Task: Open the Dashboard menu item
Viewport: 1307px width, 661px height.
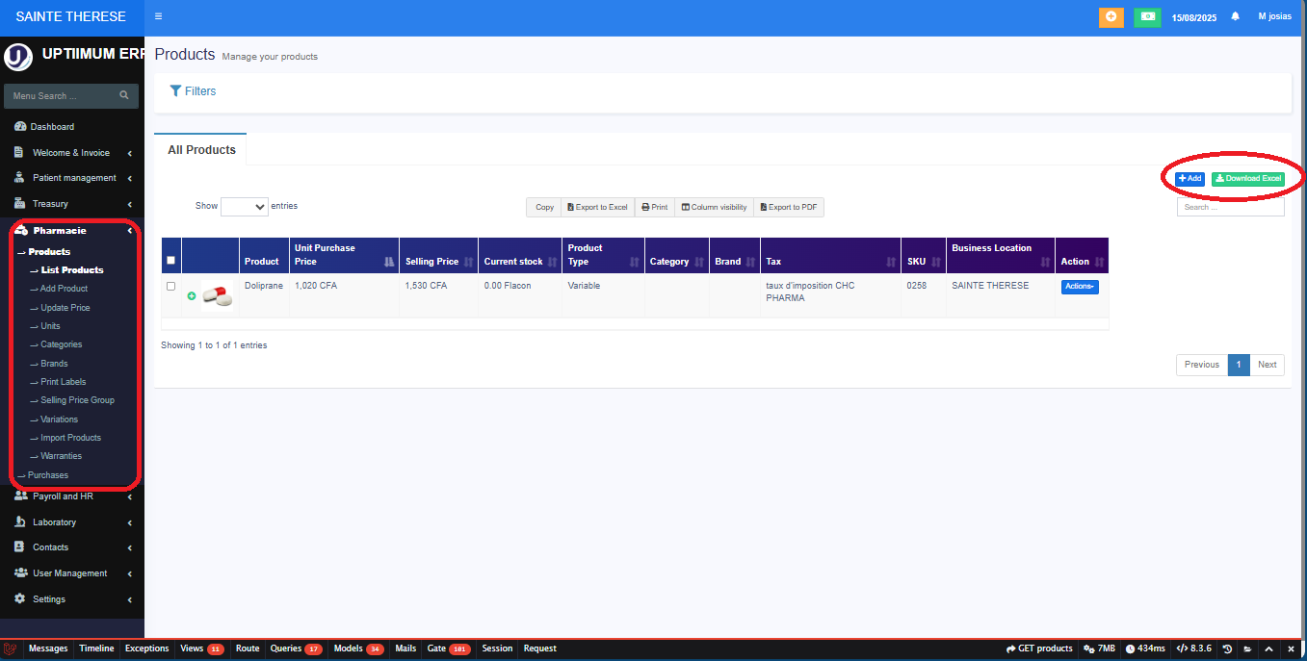Action: tap(52, 127)
